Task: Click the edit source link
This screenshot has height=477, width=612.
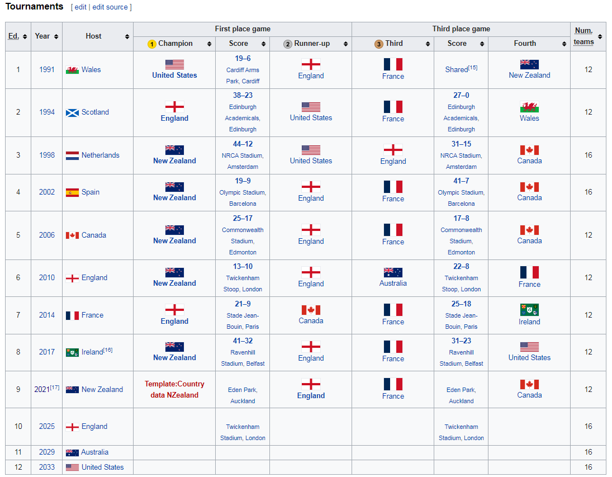Action: [110, 7]
